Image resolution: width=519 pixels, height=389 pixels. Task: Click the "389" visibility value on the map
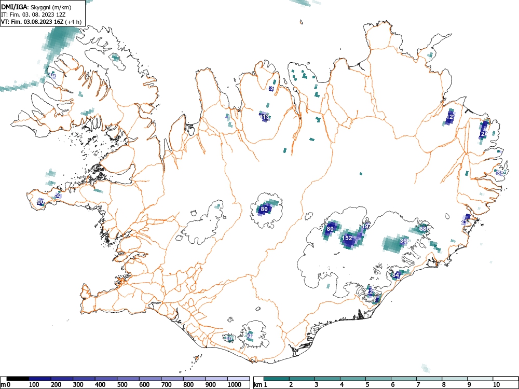tap(502, 173)
